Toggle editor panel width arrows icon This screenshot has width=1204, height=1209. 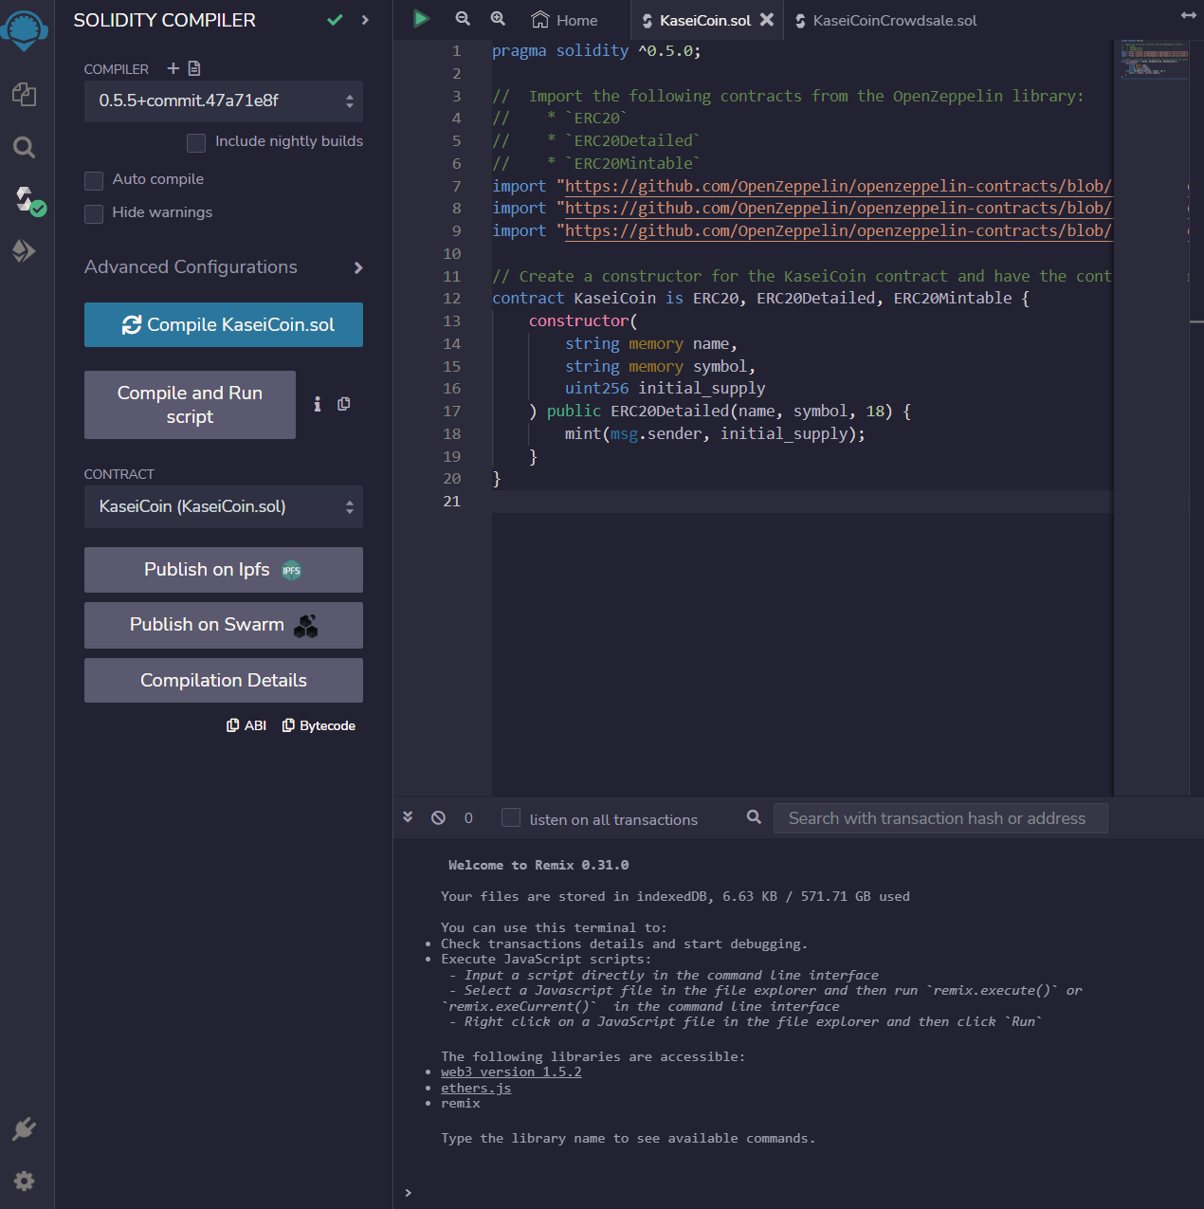(x=1189, y=15)
